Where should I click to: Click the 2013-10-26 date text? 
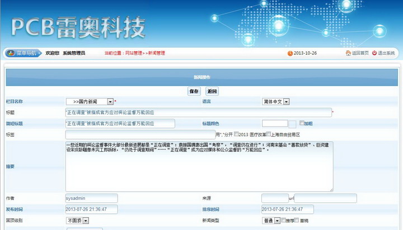(x=305, y=53)
